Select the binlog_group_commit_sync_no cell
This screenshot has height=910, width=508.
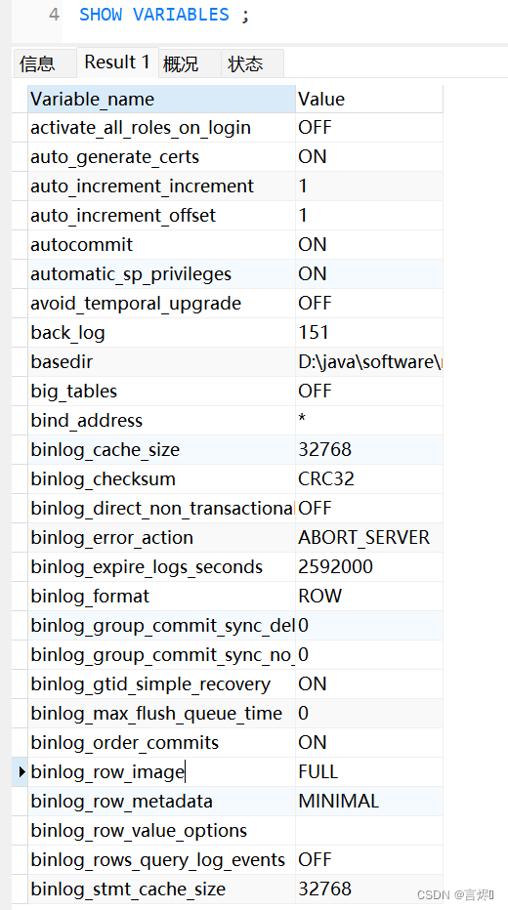(161, 655)
